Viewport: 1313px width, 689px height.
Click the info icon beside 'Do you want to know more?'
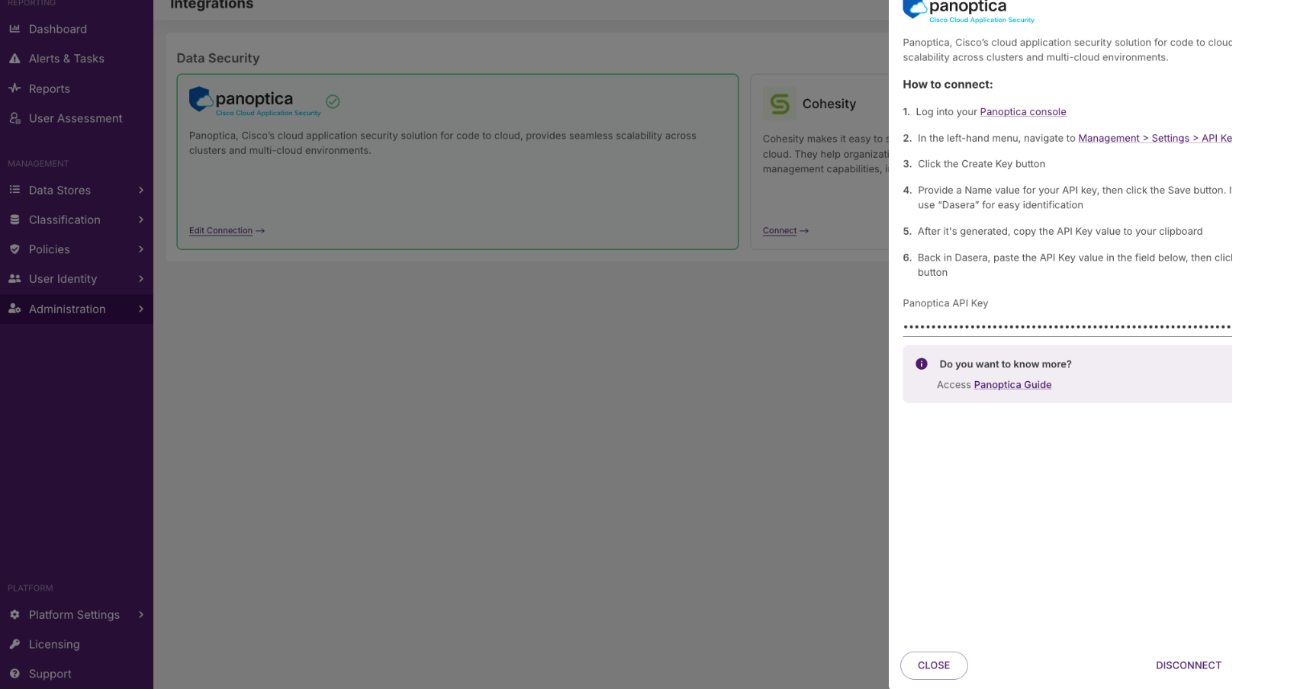(922, 364)
